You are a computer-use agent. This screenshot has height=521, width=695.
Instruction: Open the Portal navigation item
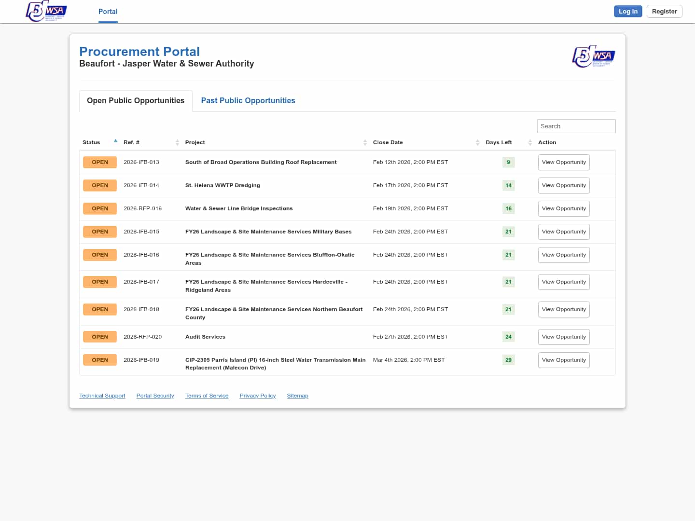(108, 12)
